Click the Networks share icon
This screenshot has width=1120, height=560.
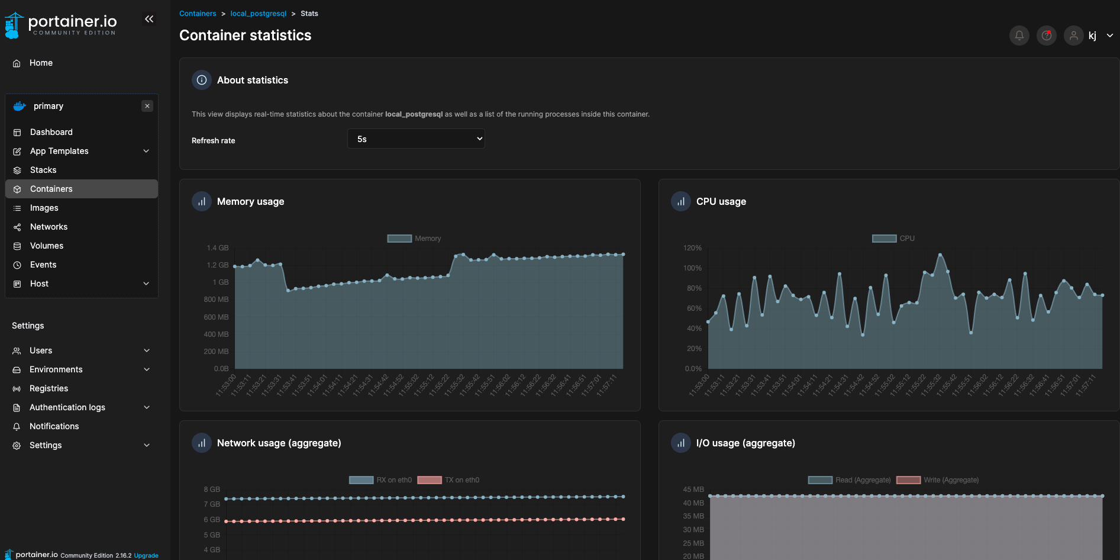click(x=17, y=227)
